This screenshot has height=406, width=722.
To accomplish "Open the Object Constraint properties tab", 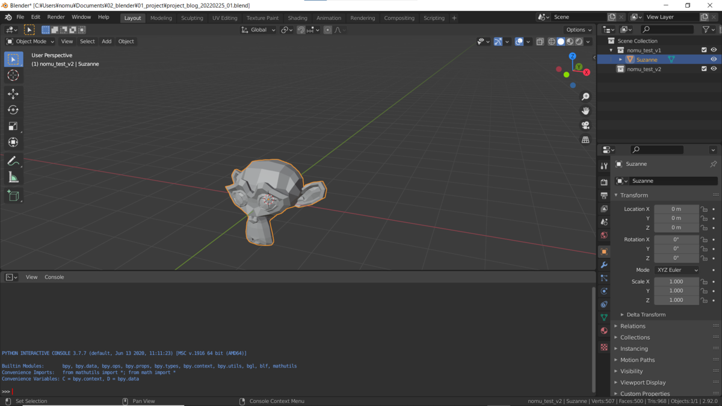I will (604, 304).
